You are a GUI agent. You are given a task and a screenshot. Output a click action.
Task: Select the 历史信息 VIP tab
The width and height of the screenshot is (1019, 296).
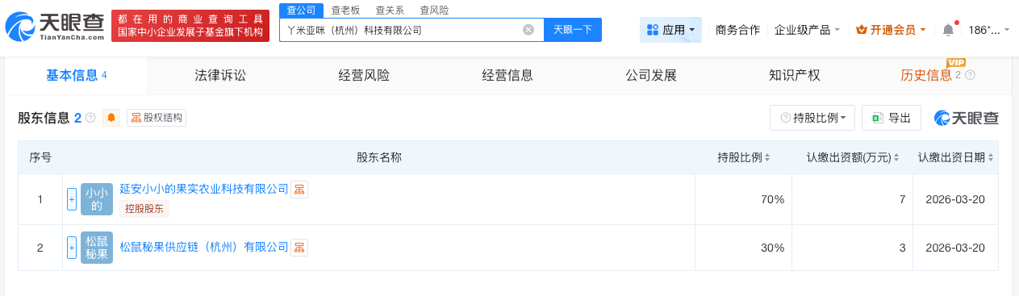tap(938, 76)
